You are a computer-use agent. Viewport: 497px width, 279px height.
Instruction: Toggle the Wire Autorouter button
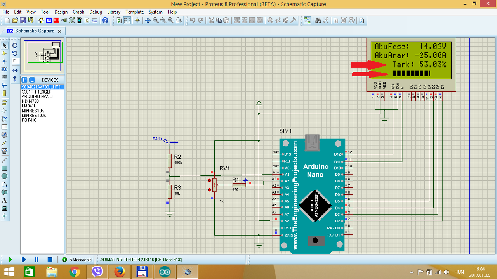[307, 21]
